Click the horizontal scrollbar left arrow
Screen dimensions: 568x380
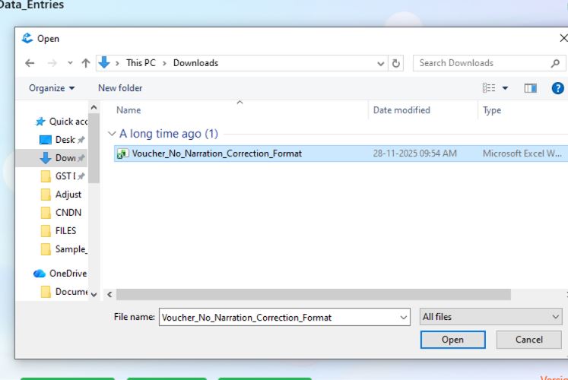(109, 295)
